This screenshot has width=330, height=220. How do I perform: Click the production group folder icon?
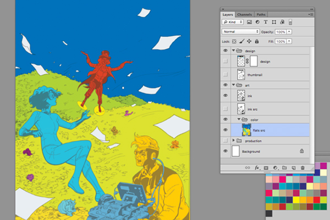click(x=239, y=140)
